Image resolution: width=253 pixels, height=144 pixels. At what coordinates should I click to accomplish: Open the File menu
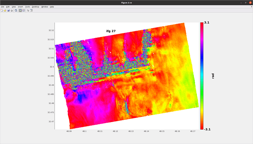click(x=3, y=7)
